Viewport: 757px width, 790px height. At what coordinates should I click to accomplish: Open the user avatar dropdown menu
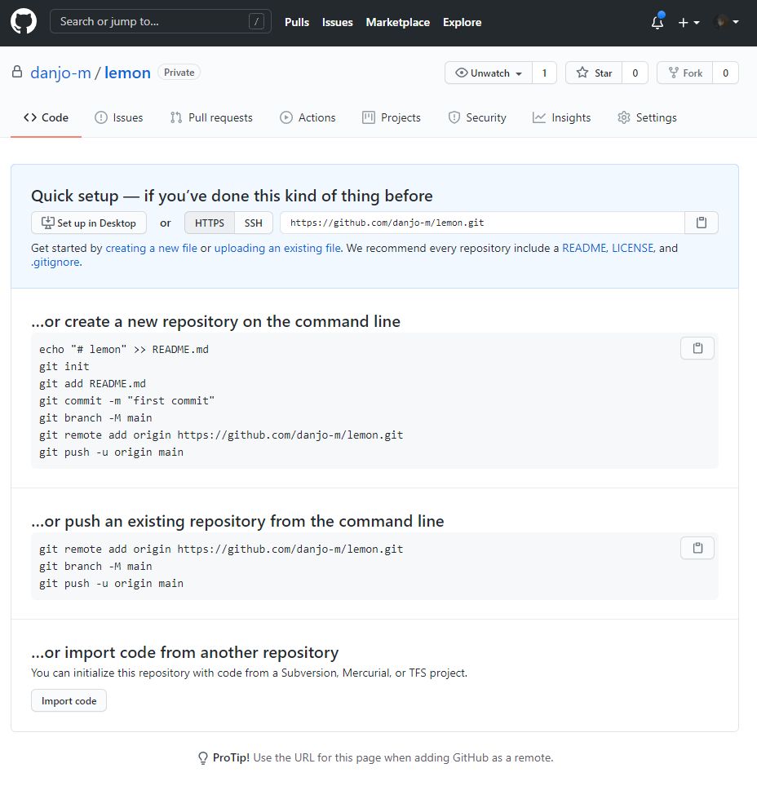[727, 22]
